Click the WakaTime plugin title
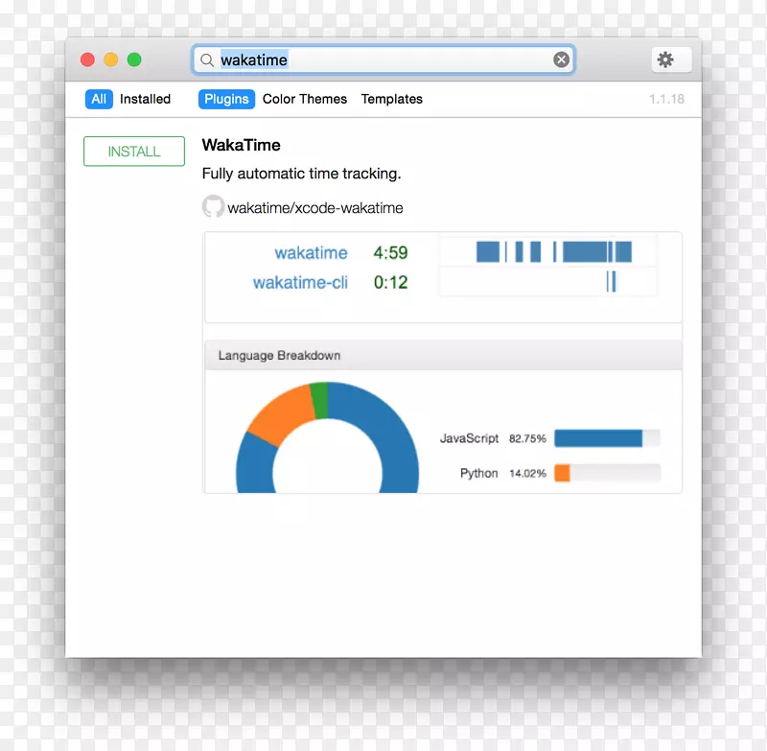 tap(241, 146)
